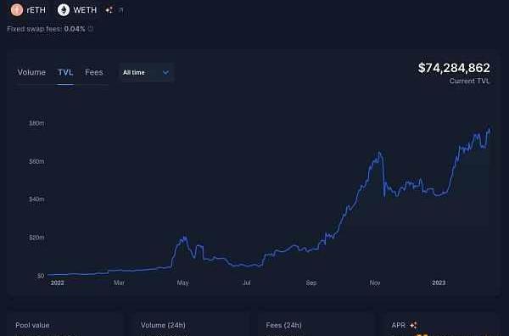Click the info icon after swap fees
The width and height of the screenshot is (509, 336).
(91, 29)
